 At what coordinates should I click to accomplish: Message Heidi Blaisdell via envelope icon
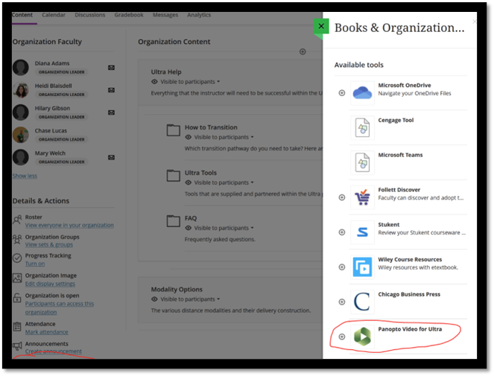[x=111, y=90]
